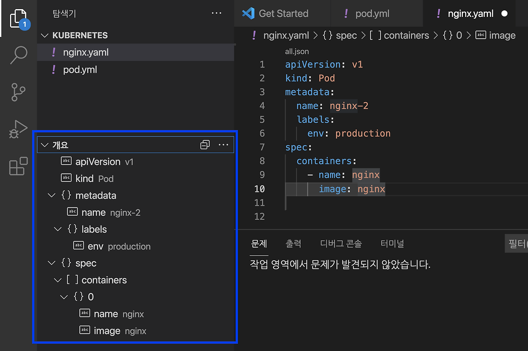Click line number 7 in the gutter

click(x=262, y=147)
